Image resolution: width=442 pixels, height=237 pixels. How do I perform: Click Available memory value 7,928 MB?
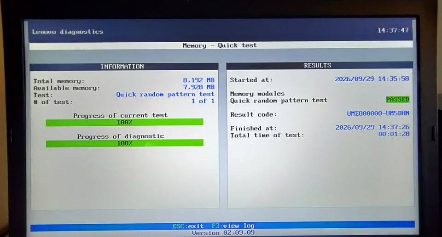[x=199, y=87]
